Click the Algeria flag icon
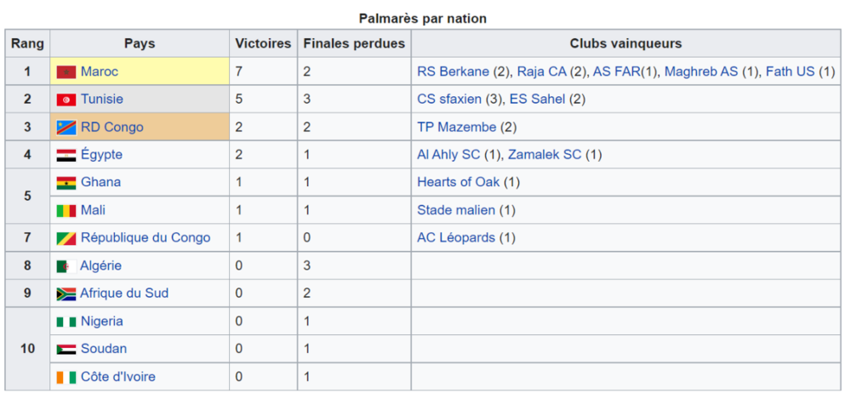This screenshot has width=851, height=399. tap(66, 266)
